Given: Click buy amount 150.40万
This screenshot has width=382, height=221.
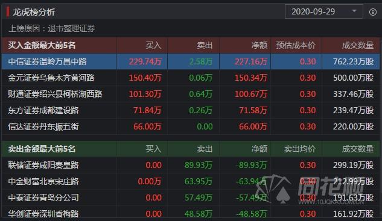Looking at the screenshot, I should [x=145, y=78].
